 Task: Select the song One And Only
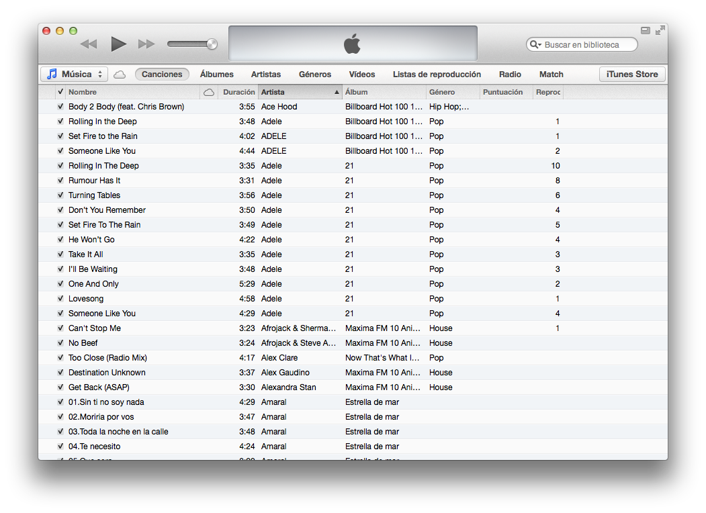point(93,284)
